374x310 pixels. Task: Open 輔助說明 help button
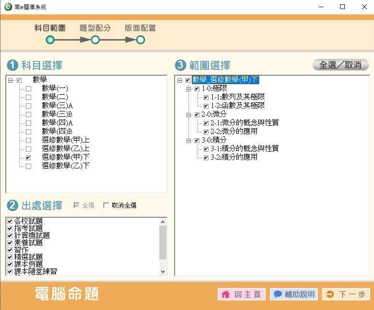pyautogui.click(x=294, y=294)
